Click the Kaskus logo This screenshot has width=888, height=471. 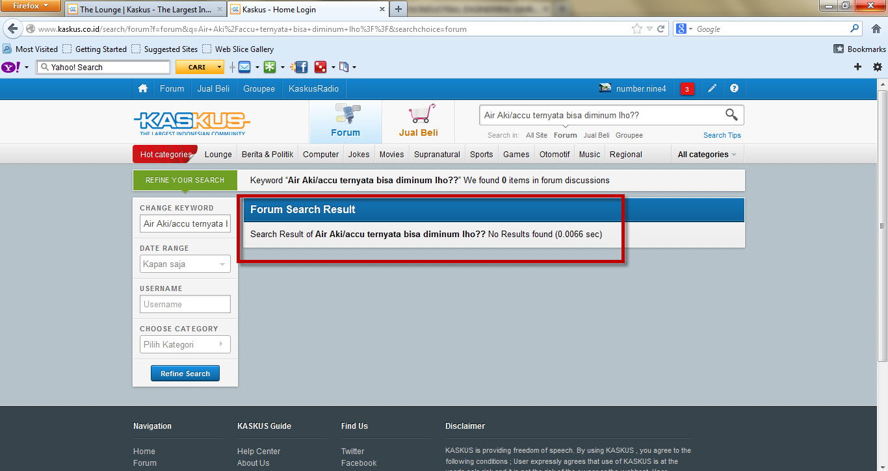192,122
